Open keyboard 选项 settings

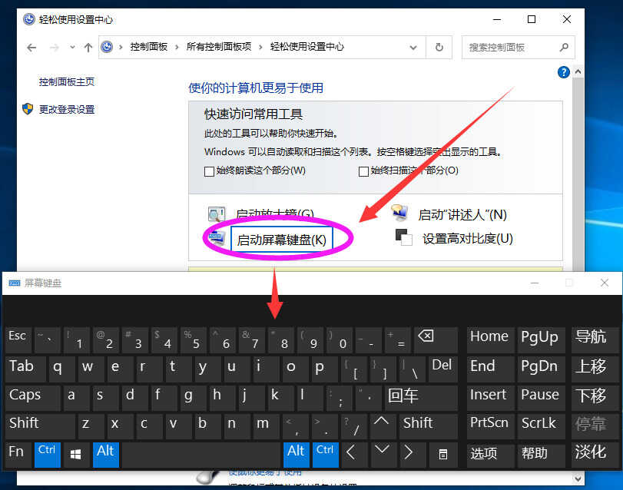point(490,455)
